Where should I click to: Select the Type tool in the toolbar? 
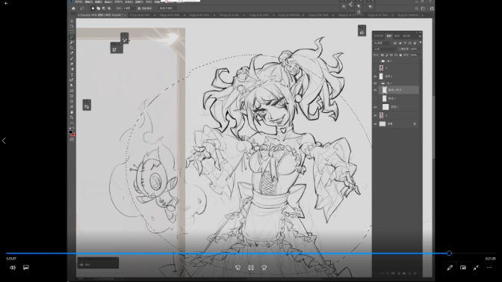point(72,75)
